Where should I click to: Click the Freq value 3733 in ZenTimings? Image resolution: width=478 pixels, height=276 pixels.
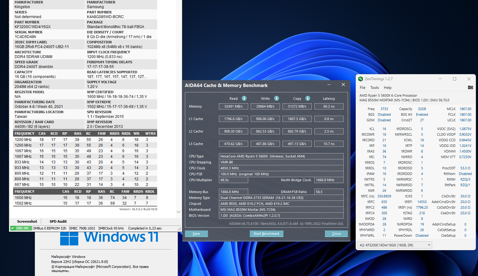pyautogui.click(x=384, y=109)
